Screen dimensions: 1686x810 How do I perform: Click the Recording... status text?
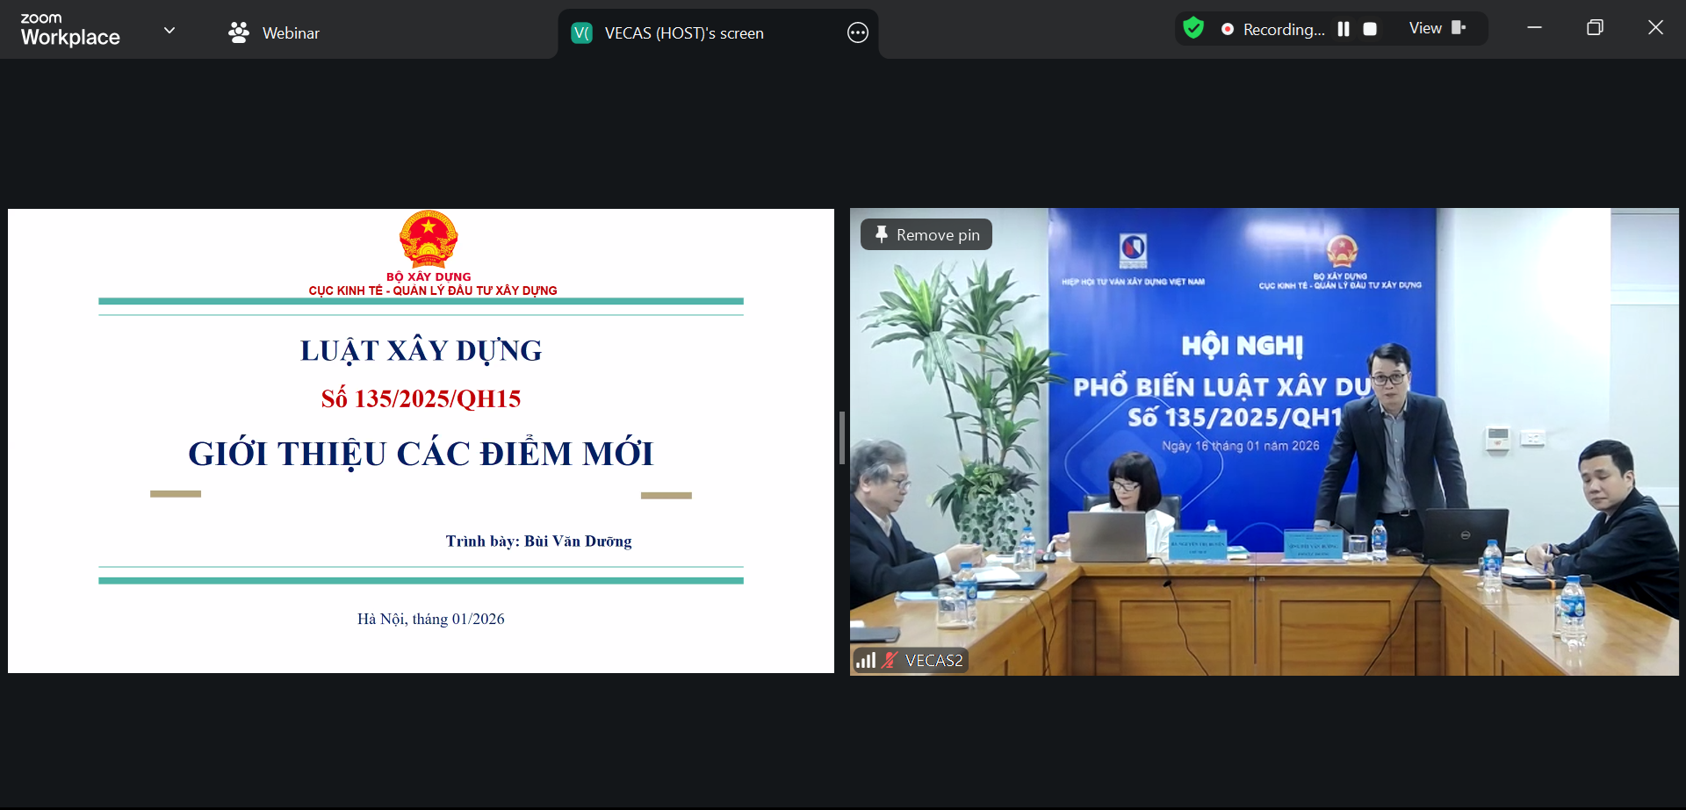pyautogui.click(x=1283, y=30)
